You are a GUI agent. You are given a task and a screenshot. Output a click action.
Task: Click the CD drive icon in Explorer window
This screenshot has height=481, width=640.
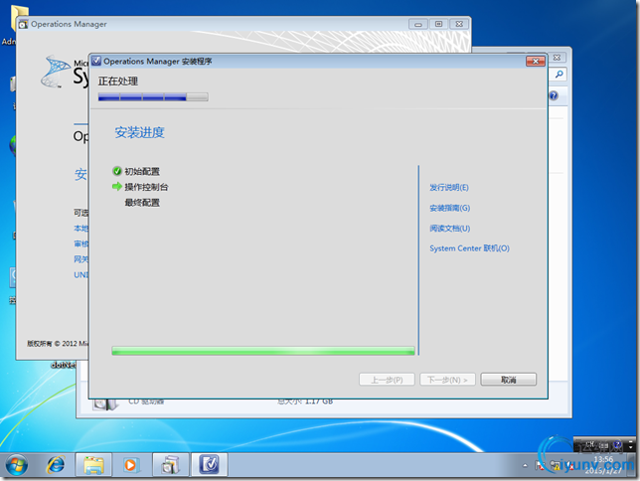coord(105,404)
